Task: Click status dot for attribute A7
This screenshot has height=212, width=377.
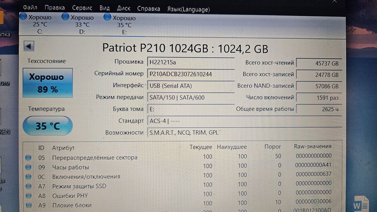Action: [x=28, y=186]
